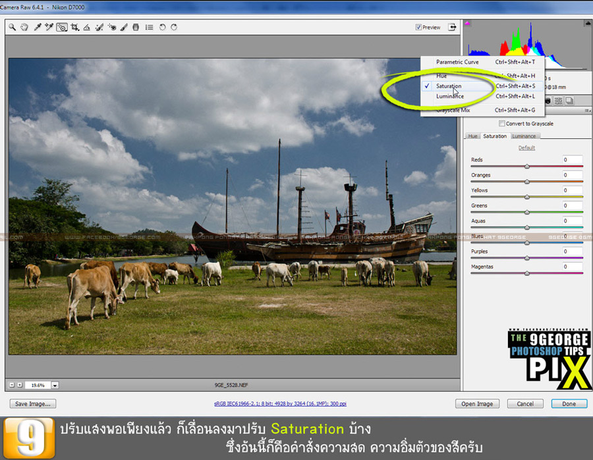Choose Grayscale Mix from the menu
This screenshot has height=460, width=593.
tap(482, 111)
